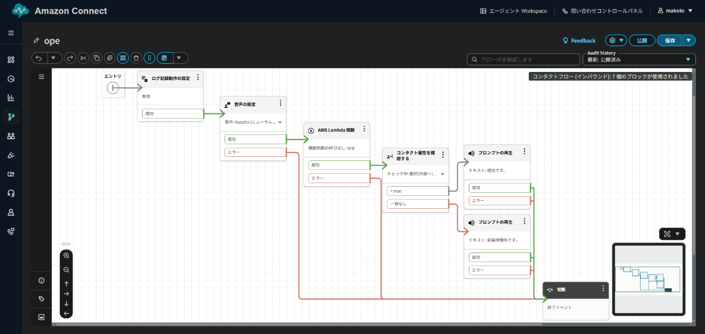Image resolution: width=705 pixels, height=334 pixels.
Task: Open the mini-map options dropdown arrow
Action: click(678, 234)
